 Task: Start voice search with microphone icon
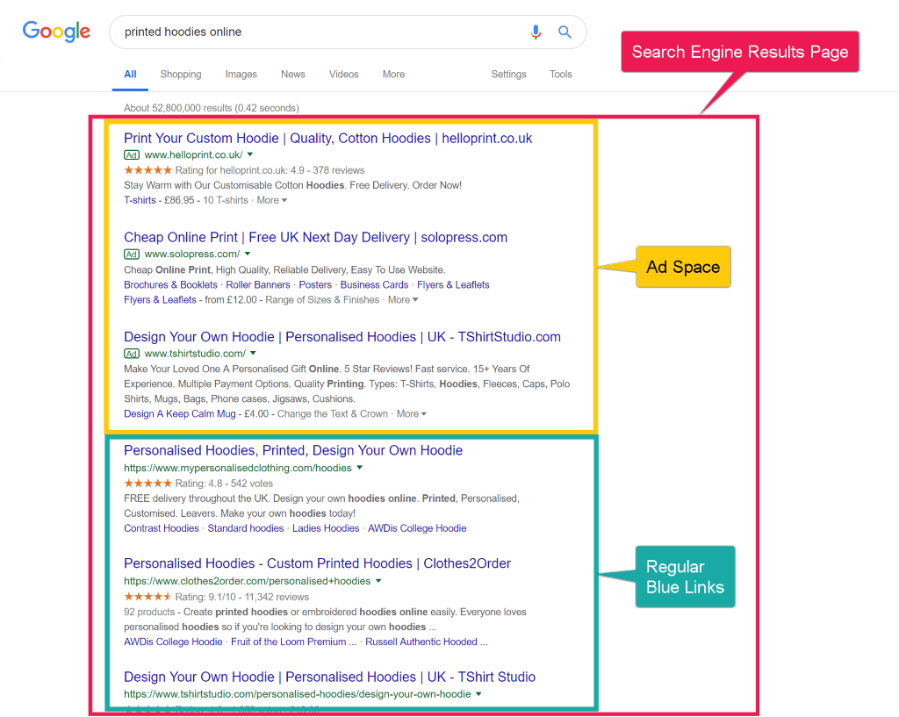coord(536,32)
